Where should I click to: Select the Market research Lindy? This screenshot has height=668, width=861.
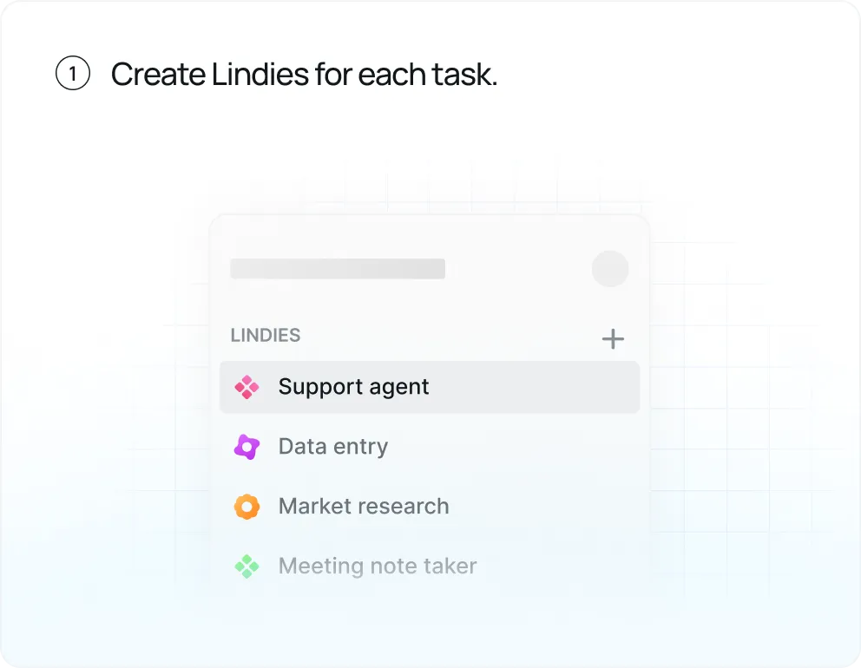(x=363, y=507)
